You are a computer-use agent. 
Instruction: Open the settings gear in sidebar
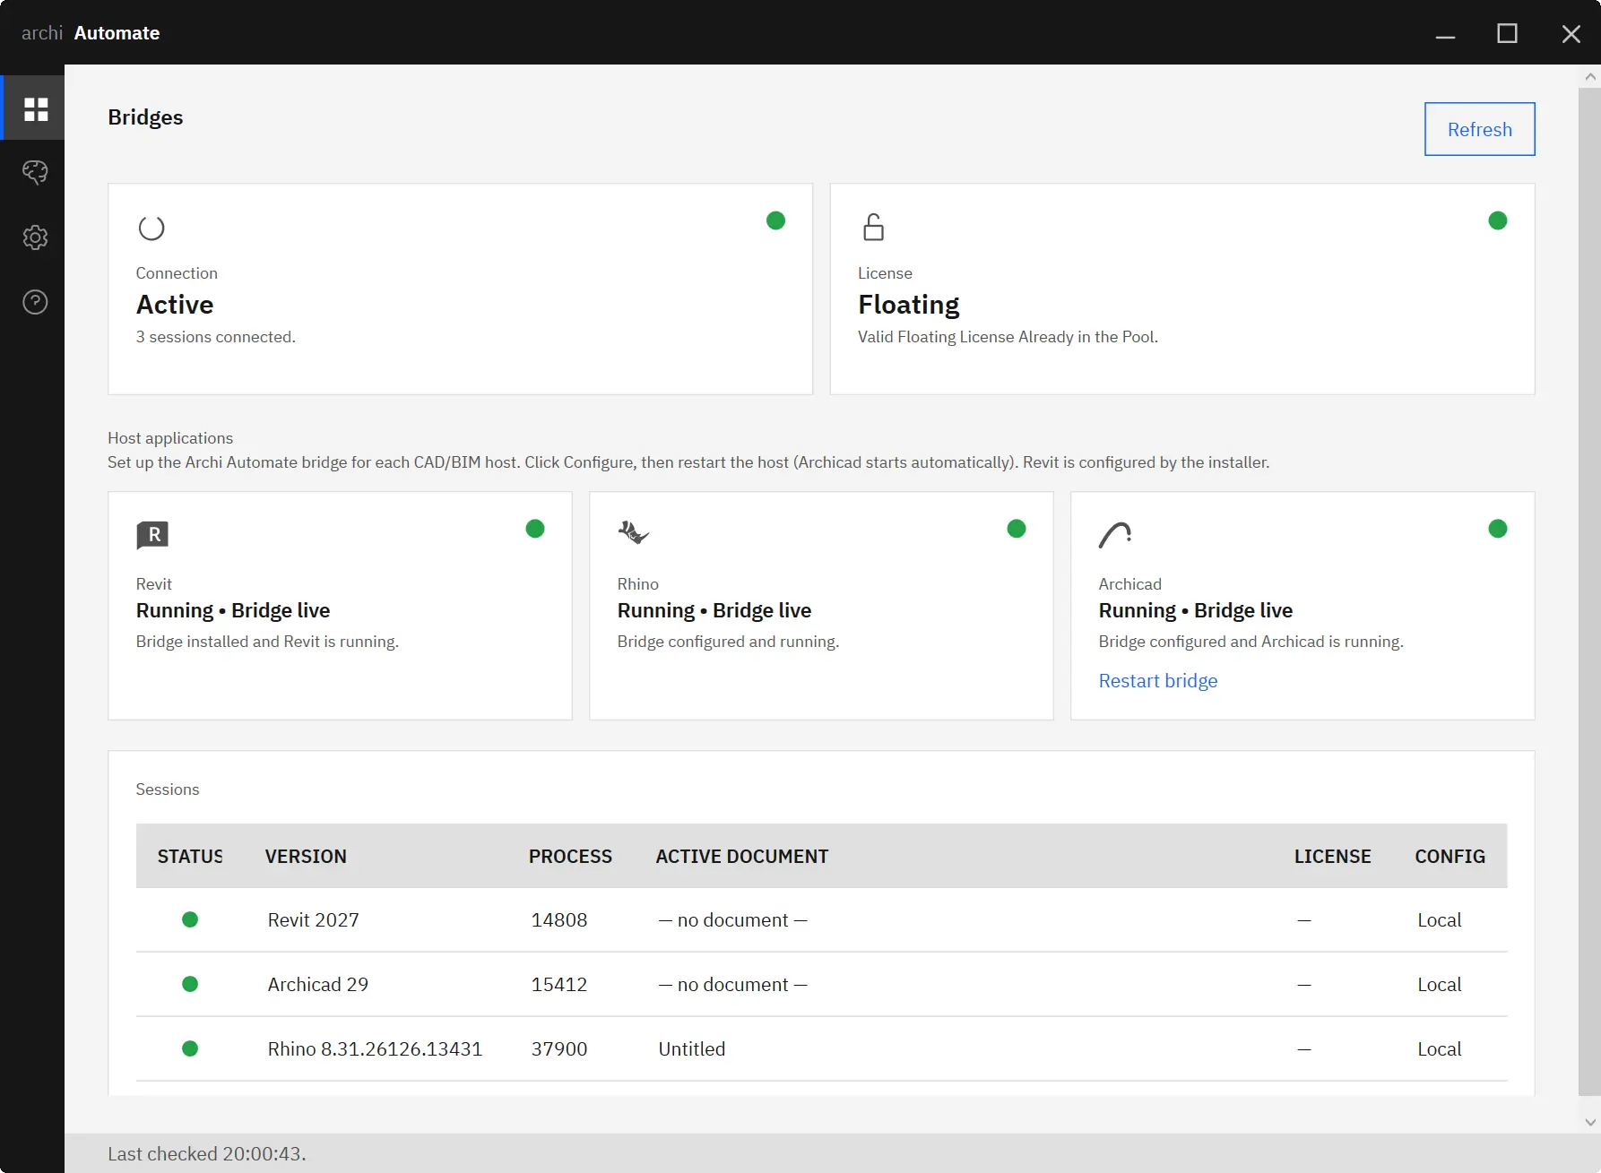pos(35,237)
